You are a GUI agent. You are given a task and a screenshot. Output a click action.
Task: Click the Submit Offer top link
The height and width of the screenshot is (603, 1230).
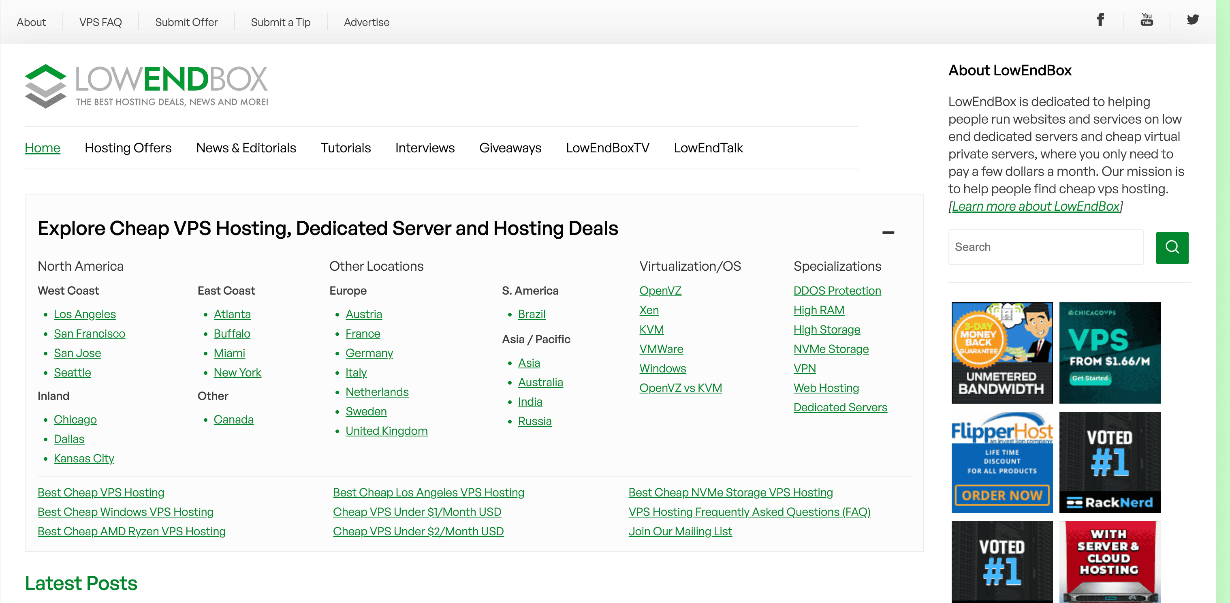186,22
